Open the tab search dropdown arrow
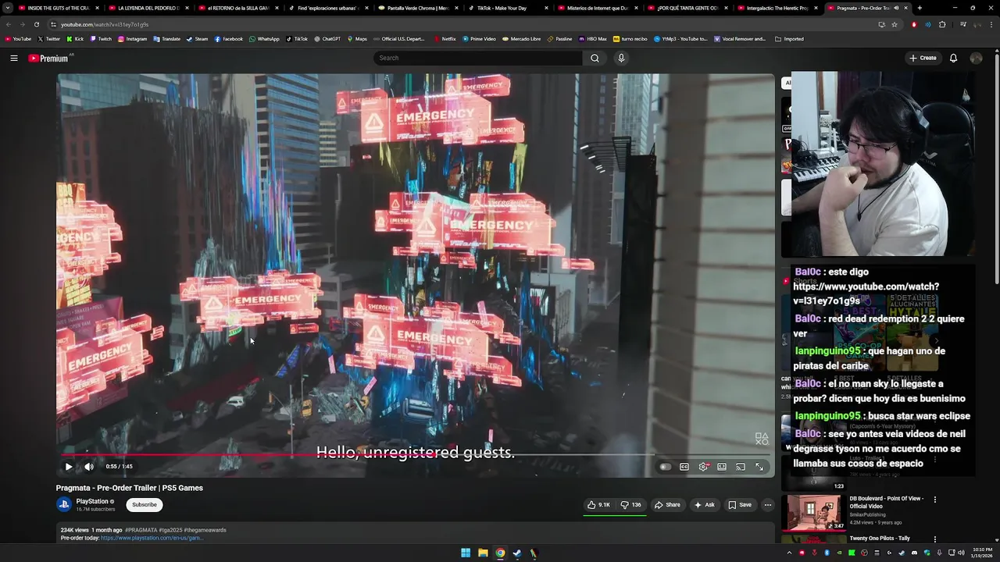 (x=8, y=8)
